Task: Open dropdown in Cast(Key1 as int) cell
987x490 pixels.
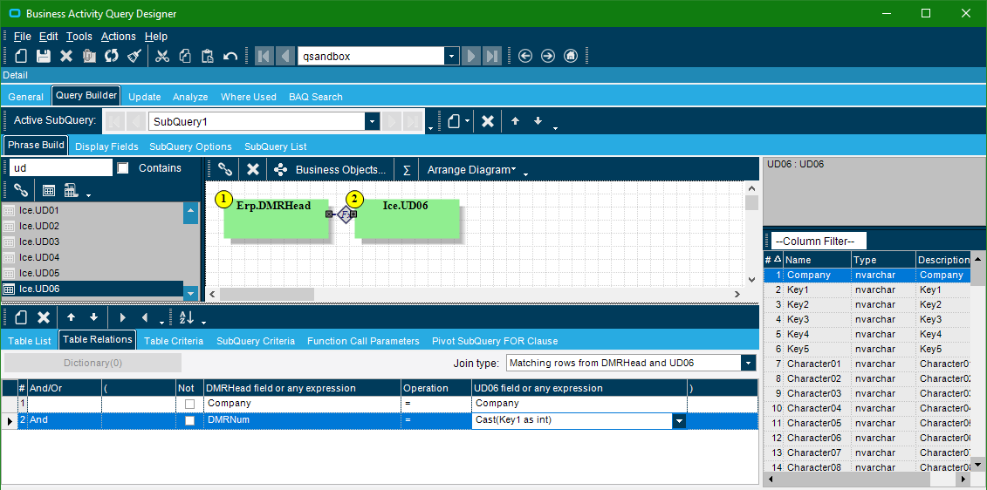Action: [679, 421]
